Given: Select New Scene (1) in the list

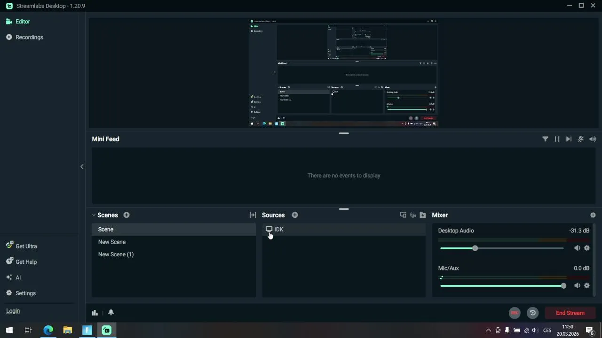Looking at the screenshot, I should 174,254.
